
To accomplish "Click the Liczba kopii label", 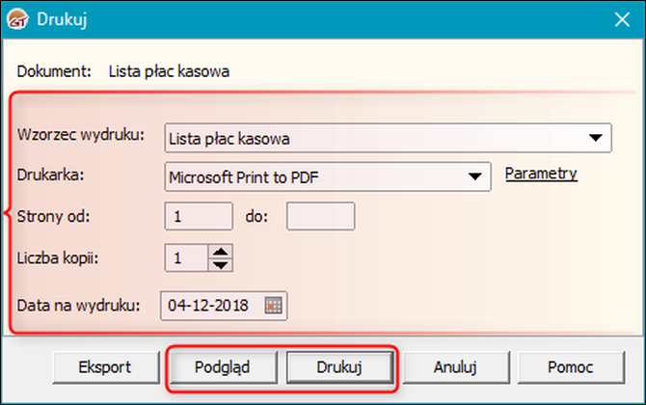I will tap(58, 257).
